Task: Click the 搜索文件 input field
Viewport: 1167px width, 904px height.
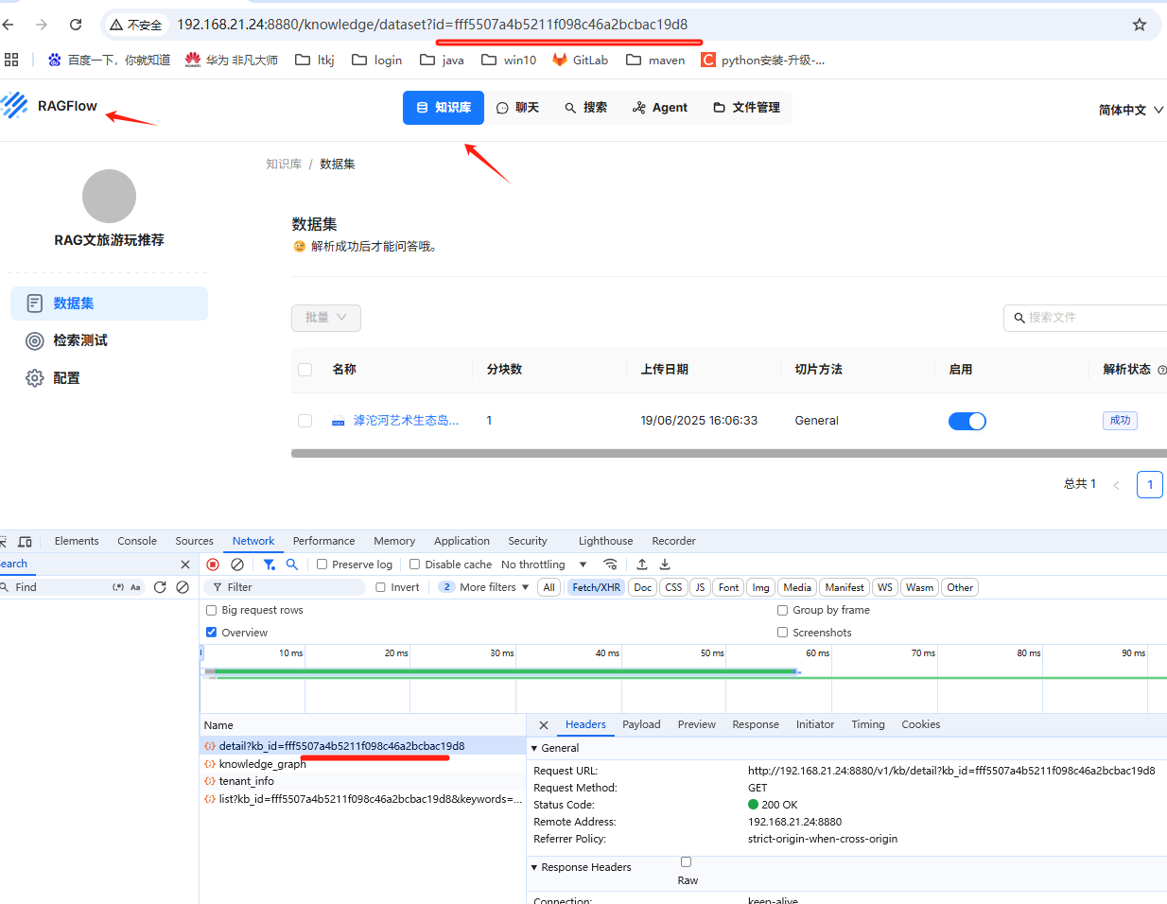Action: [1088, 318]
